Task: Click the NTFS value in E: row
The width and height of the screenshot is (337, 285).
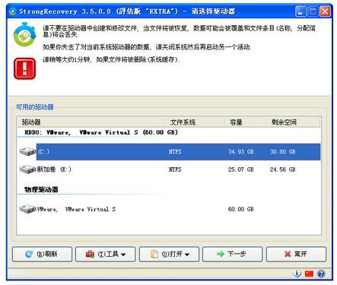Action: tap(175, 169)
